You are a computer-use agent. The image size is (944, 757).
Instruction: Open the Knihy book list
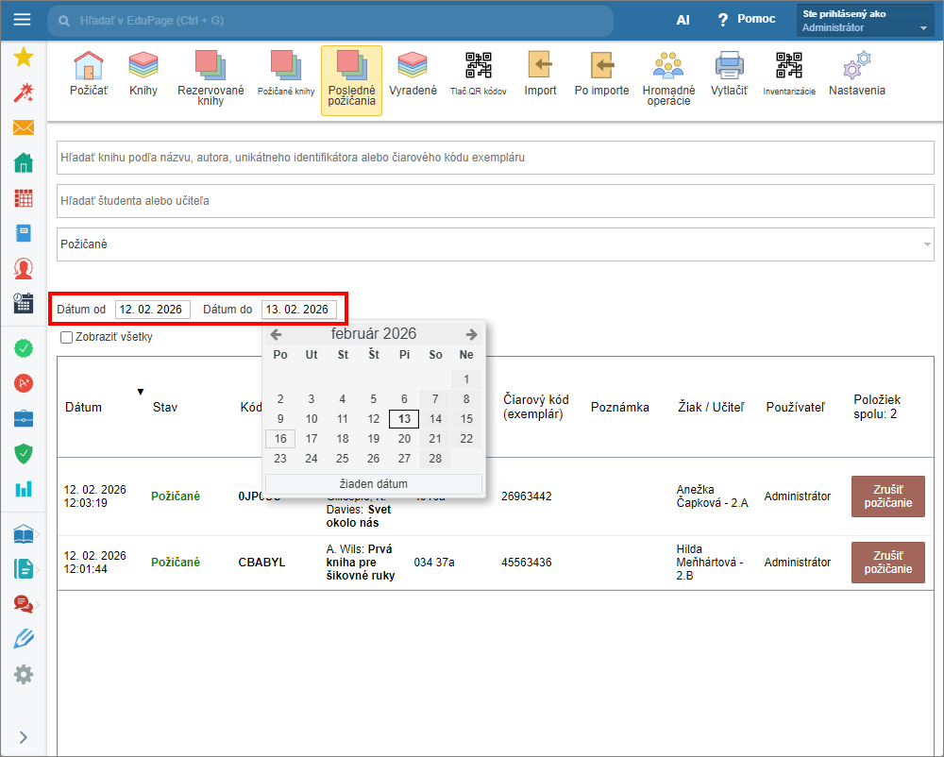click(143, 74)
